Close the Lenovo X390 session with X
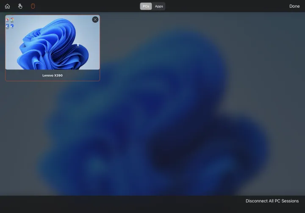This screenshot has height=213, width=305. click(95, 19)
